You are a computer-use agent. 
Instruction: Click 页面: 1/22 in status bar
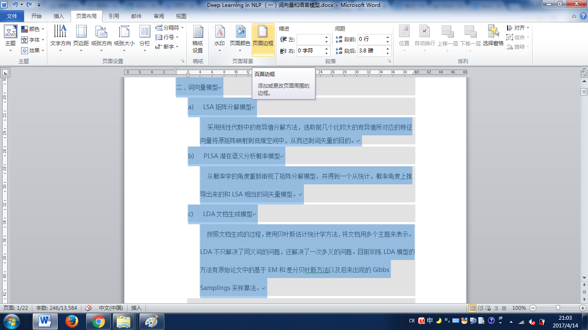click(x=15, y=308)
